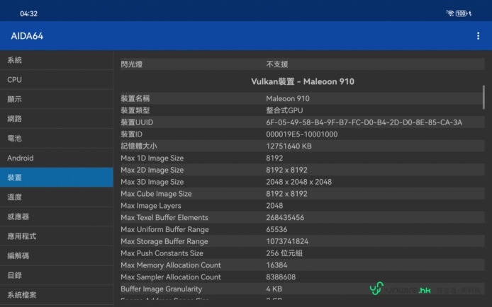Select the Max Uniform Buffer Range row
The width and height of the screenshot is (492, 307).
point(303,229)
